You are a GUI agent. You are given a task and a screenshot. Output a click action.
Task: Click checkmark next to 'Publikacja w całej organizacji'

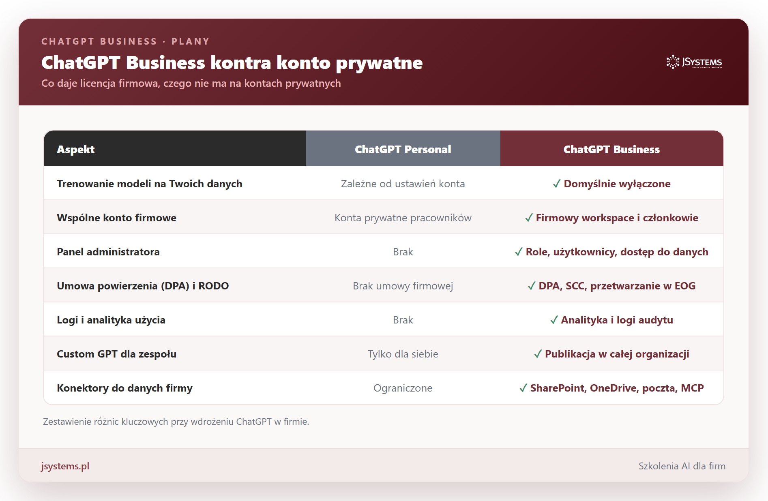(x=538, y=354)
